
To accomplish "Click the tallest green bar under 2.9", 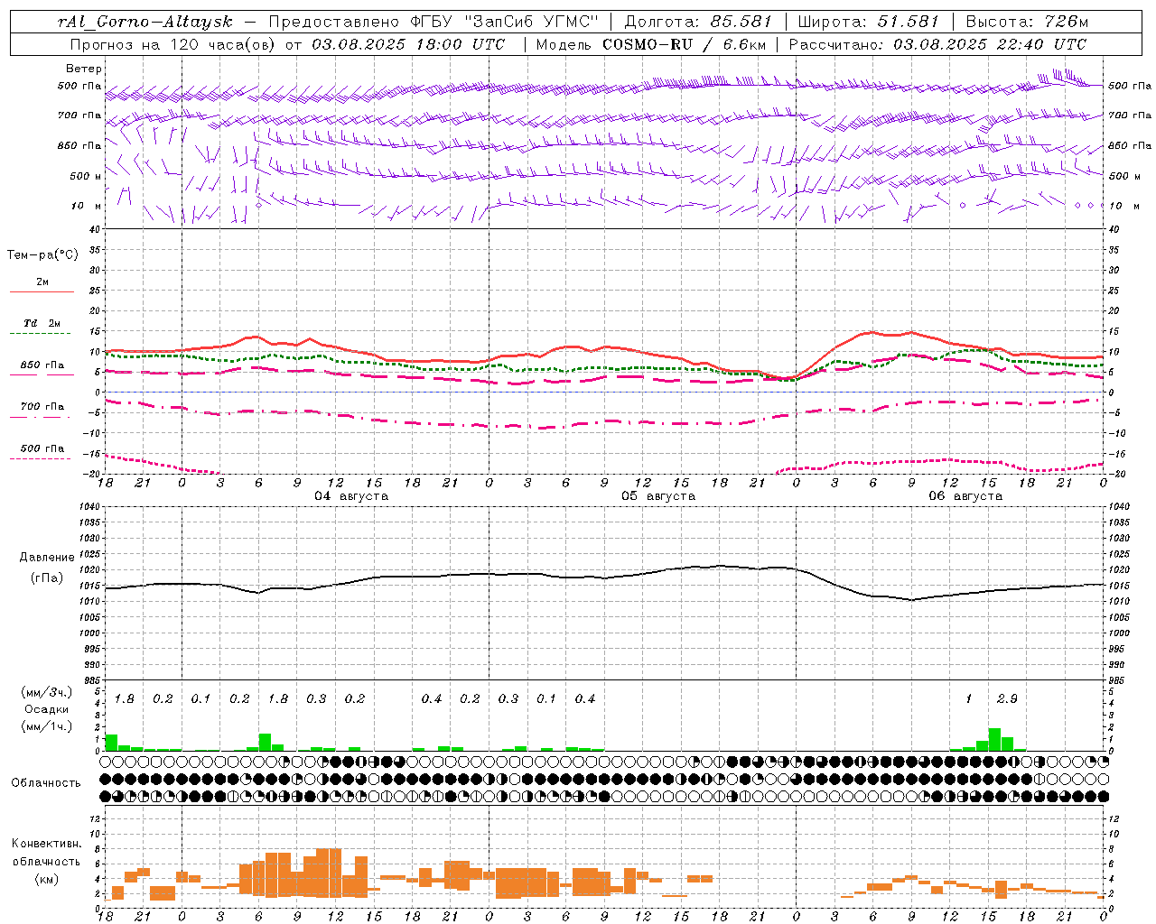I will point(994,739).
